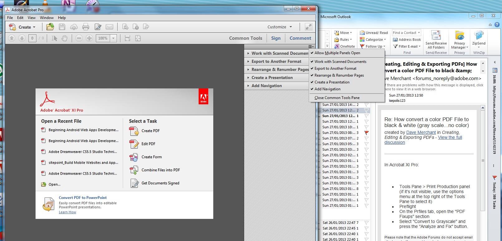Open the zoom percentage dropdown arrow
The width and height of the screenshot is (502, 241).
click(113, 38)
